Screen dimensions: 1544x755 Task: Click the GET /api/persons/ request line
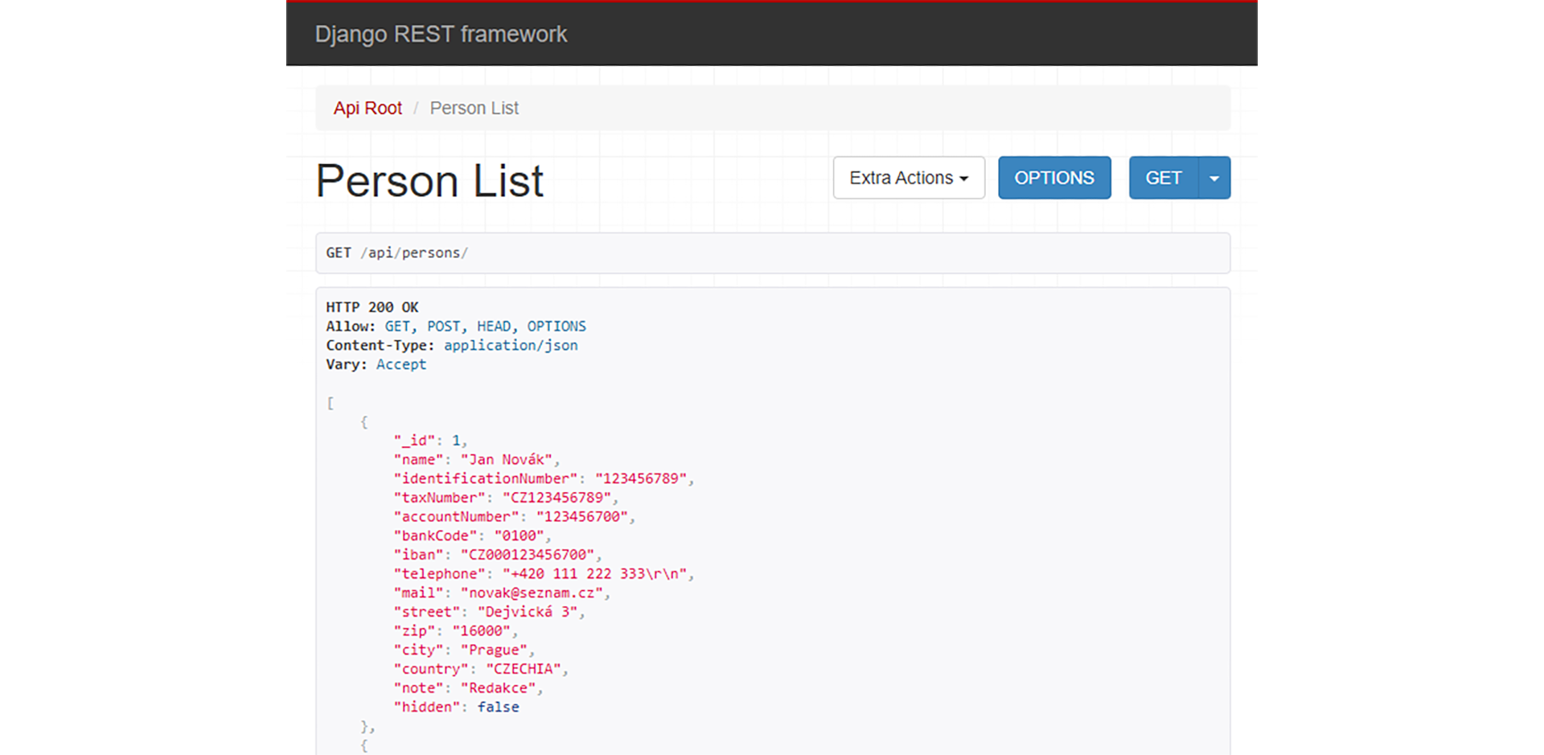(773, 253)
